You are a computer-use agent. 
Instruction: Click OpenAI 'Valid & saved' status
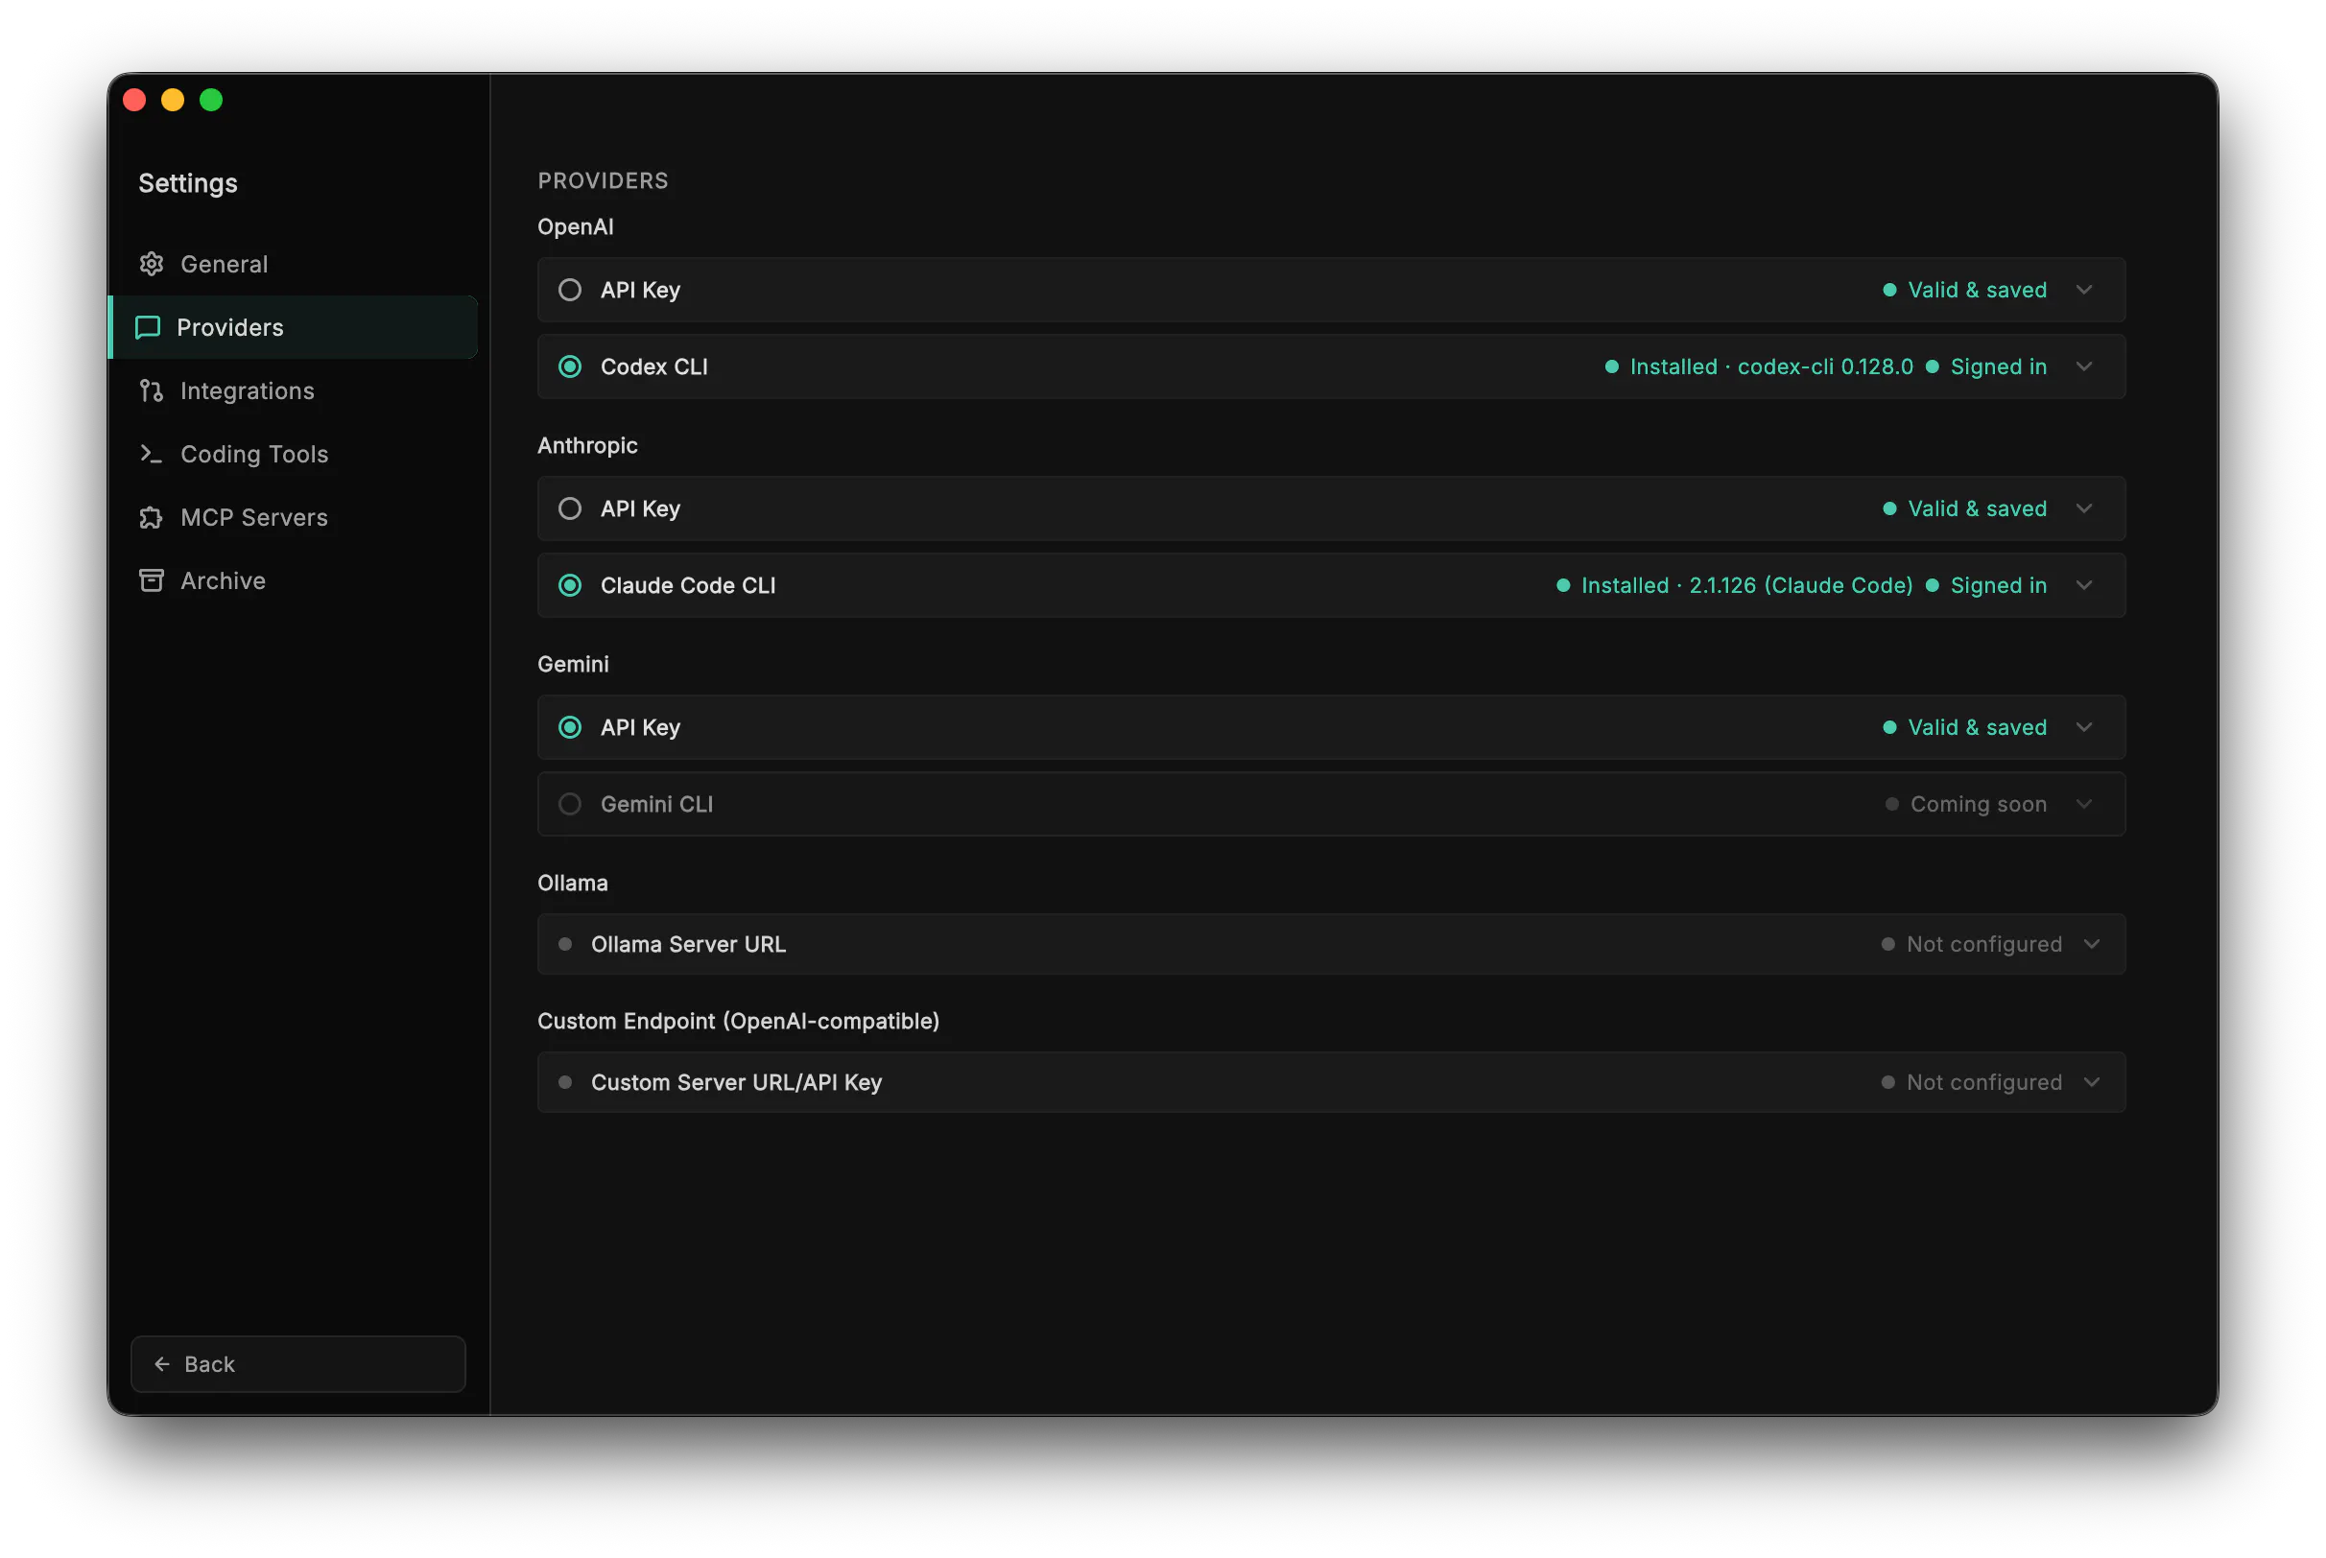[1965, 290]
